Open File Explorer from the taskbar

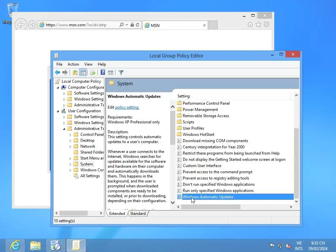pyautogui.click(x=35, y=245)
